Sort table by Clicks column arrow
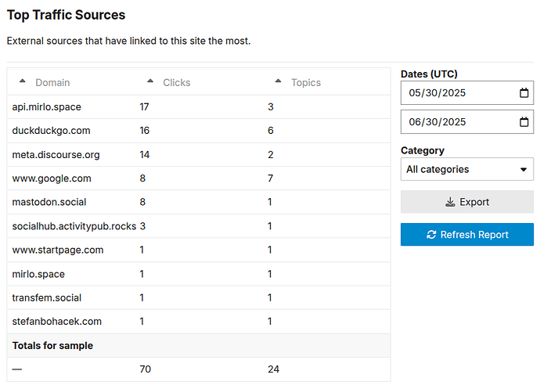This screenshot has width=540, height=389. (x=150, y=81)
